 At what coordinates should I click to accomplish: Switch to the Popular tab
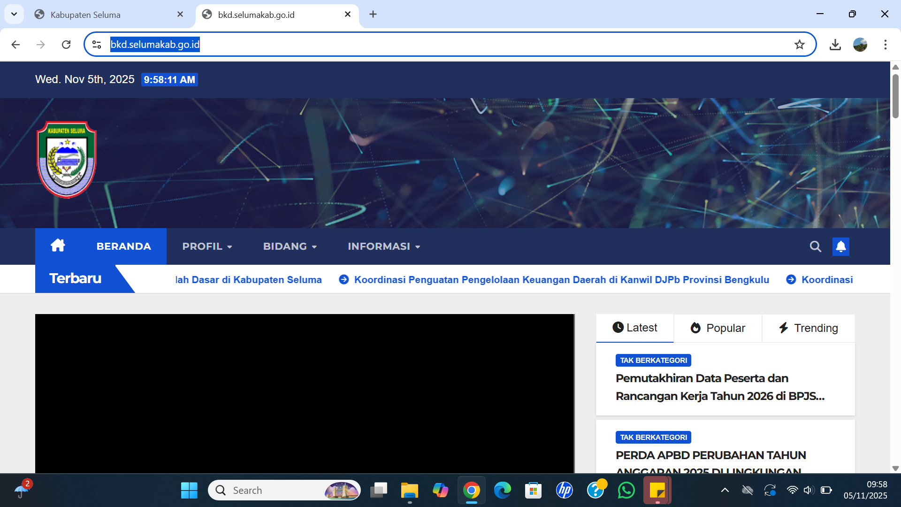click(718, 328)
